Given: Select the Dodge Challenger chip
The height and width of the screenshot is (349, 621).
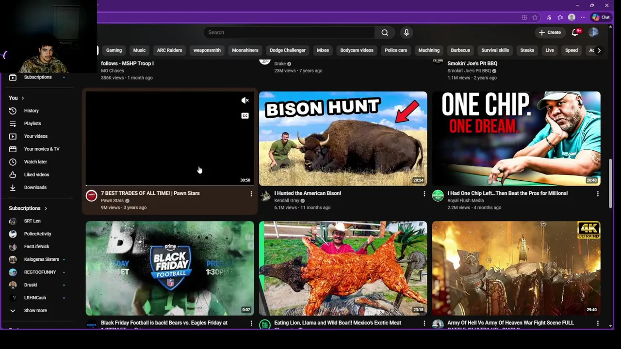Looking at the screenshot, I should (x=288, y=50).
